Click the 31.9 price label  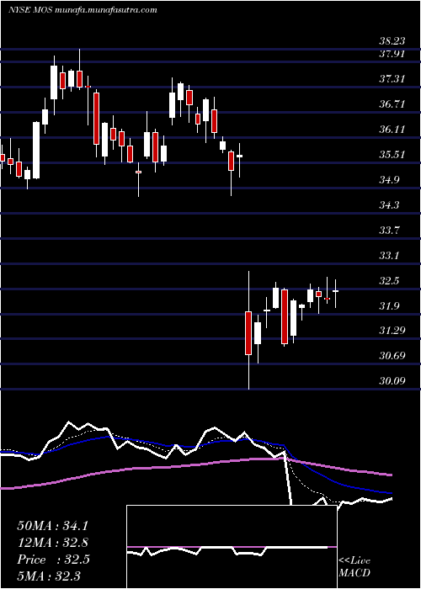click(390, 305)
